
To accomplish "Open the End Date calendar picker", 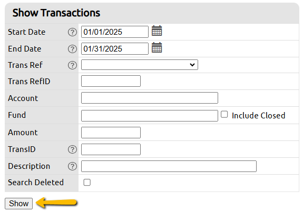I will 157,47.
